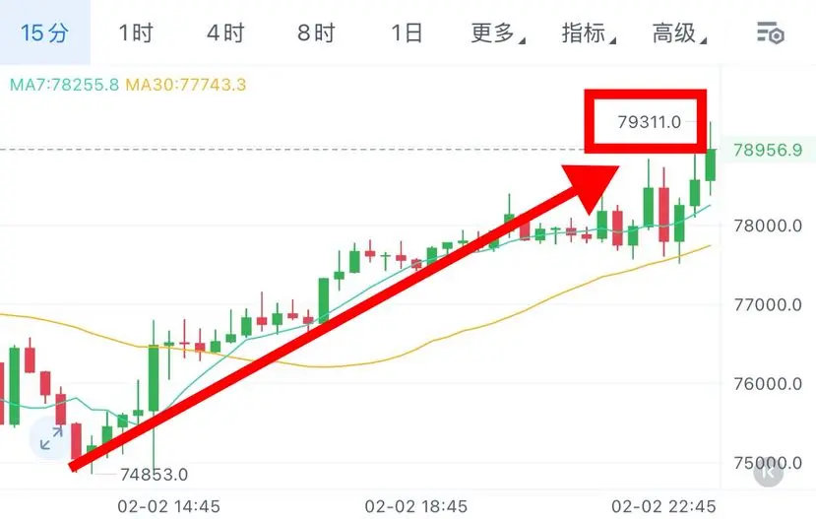Tap the expand fullscreen arrows icon

[x=51, y=438]
